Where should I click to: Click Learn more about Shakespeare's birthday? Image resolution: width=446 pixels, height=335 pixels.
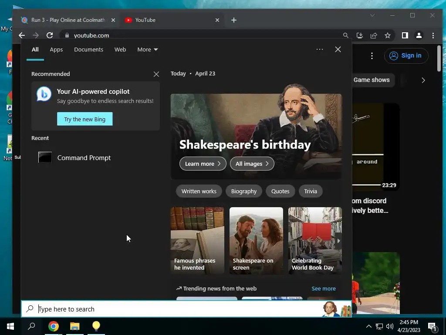[x=203, y=164]
